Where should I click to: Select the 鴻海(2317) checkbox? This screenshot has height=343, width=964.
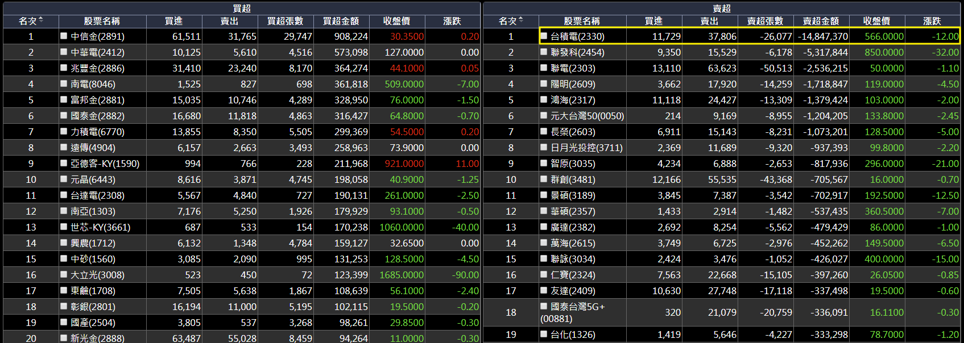tap(544, 99)
